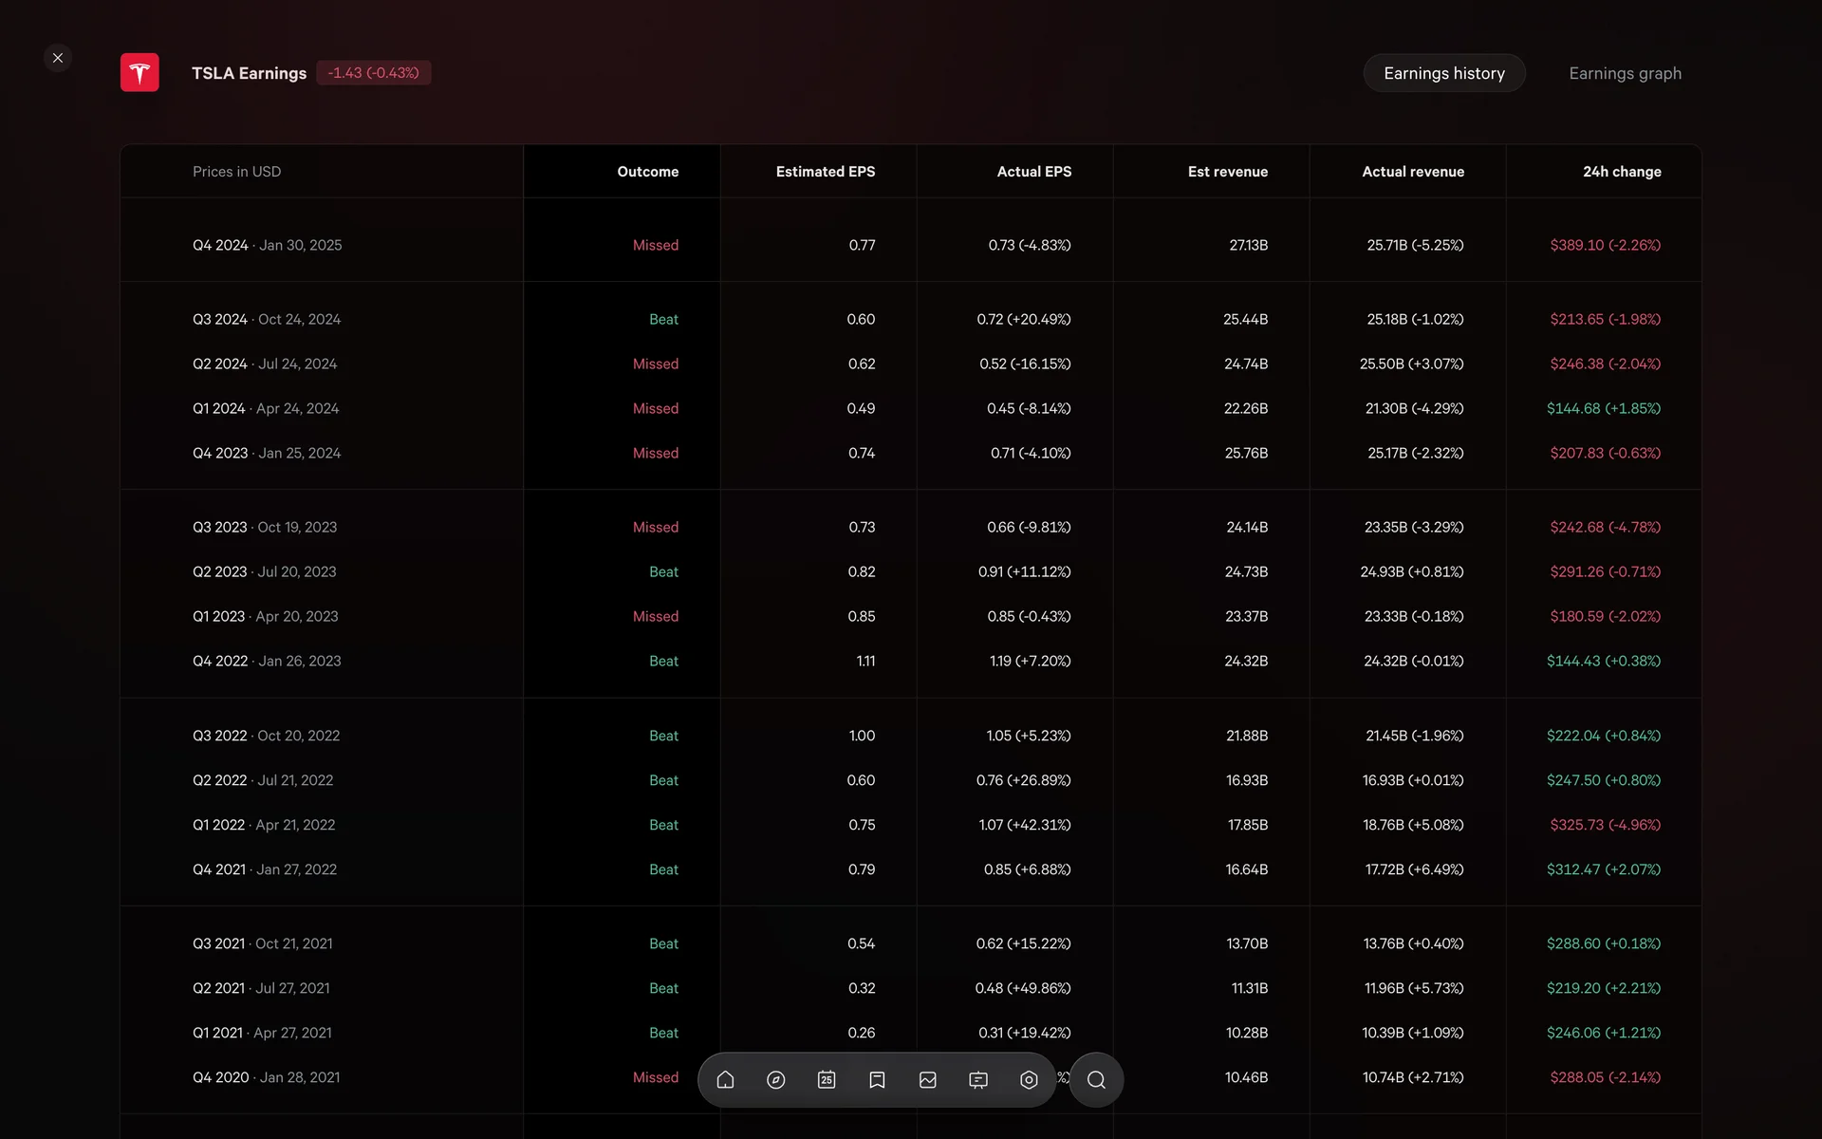This screenshot has height=1139, width=1822.
Task: Switch to the Earnings graph tab
Action: click(x=1625, y=73)
